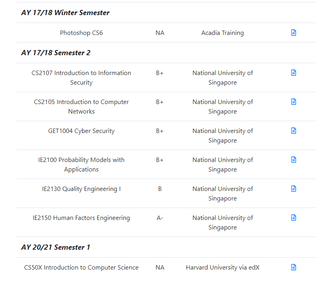
Task: Click National University of Singapore in IE2150 row
Action: click(223, 222)
